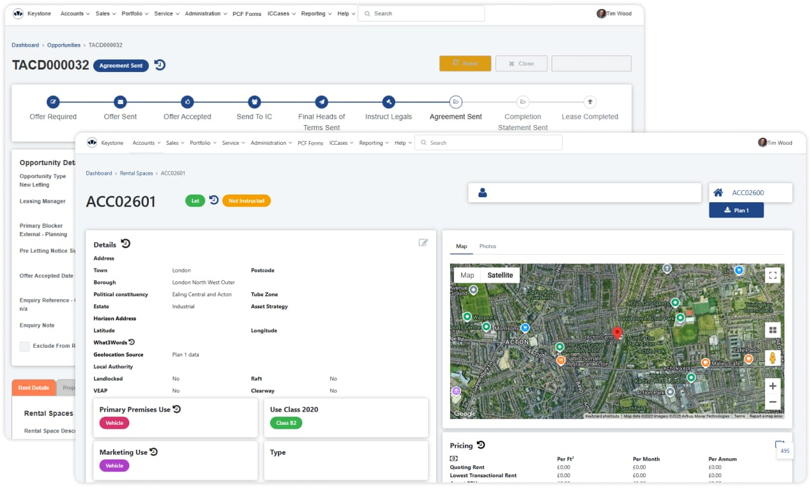Select the Instruct Legals stage icon

389,101
